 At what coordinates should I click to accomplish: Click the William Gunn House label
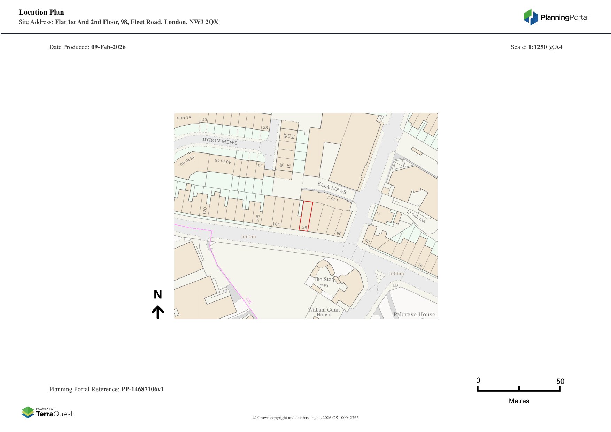coord(324,312)
